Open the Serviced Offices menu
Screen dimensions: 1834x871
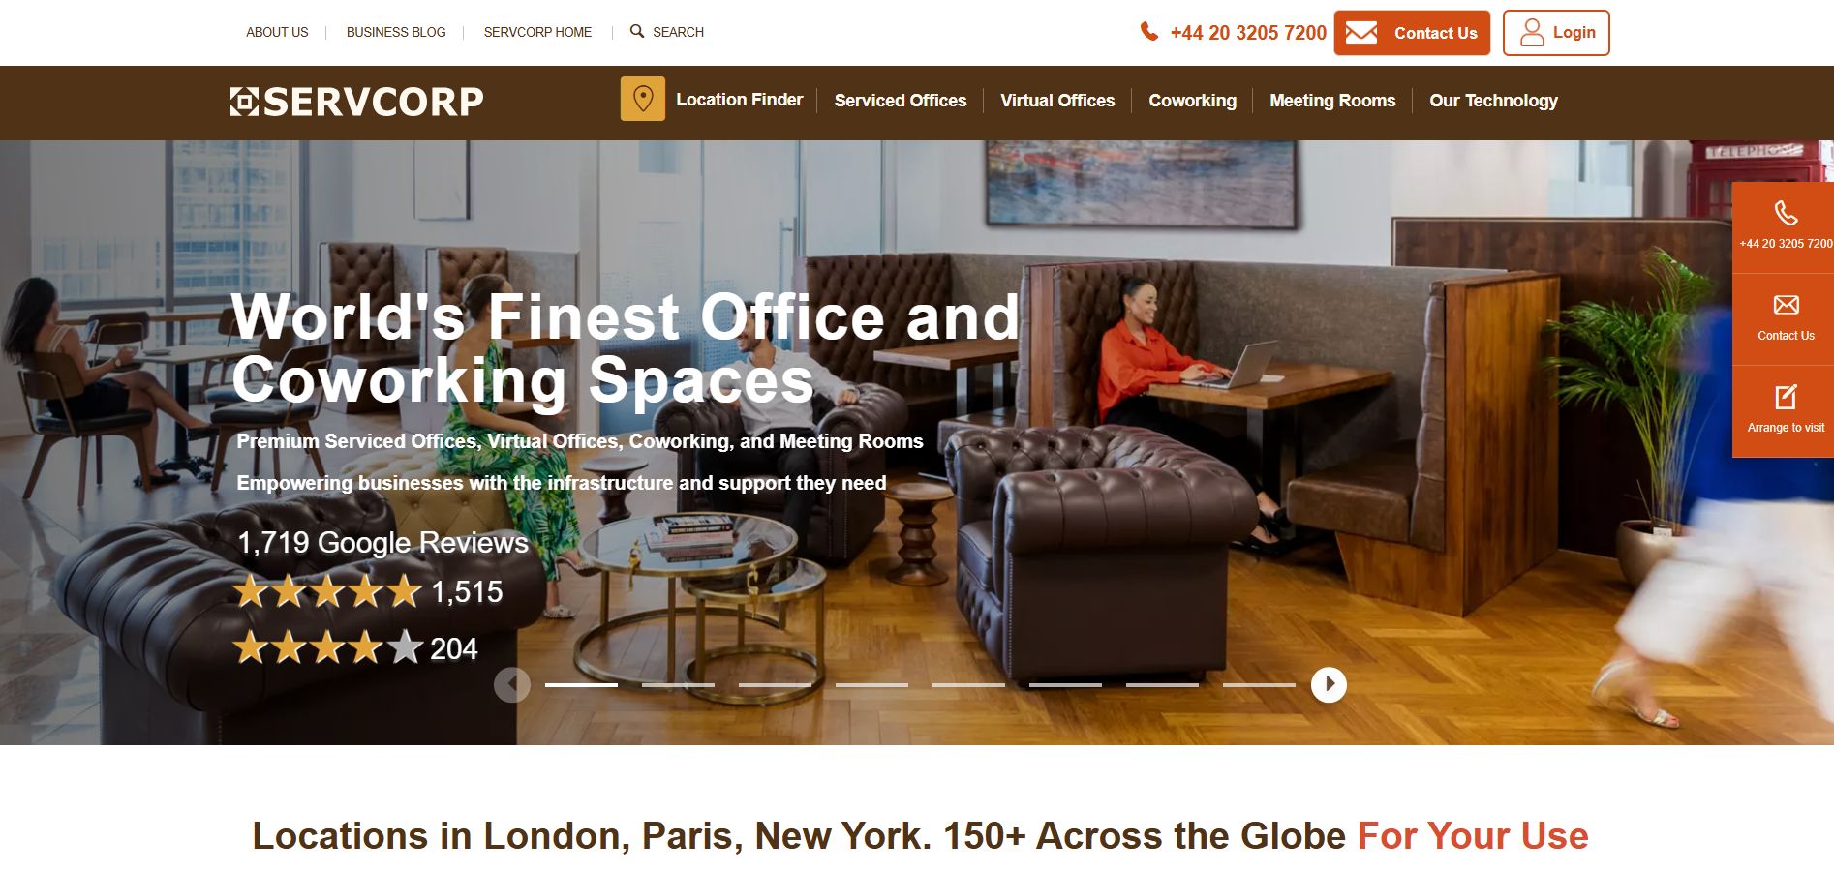(x=901, y=101)
